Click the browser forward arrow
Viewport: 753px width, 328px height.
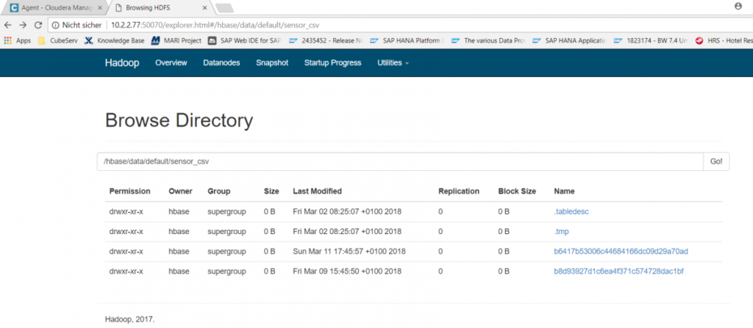23,26
